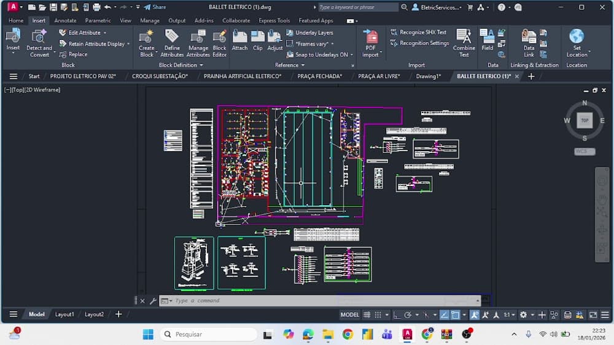Open Retain Attribute Display dropdown

128,44
